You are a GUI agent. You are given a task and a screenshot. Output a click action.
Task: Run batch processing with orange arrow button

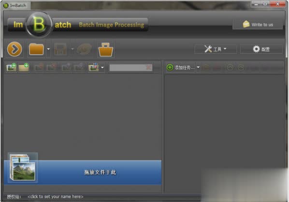[14, 49]
